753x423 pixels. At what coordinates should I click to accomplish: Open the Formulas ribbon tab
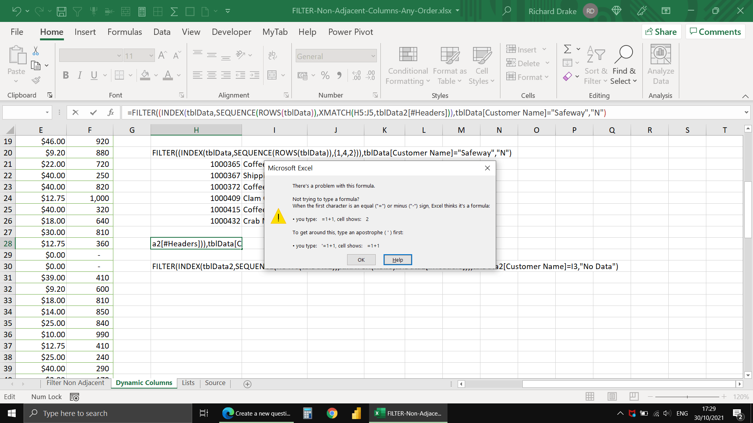point(125,32)
